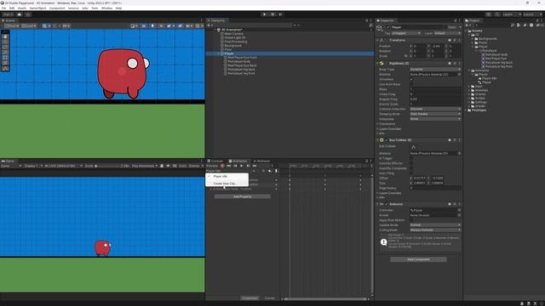Enable the Is Trigger checkbox in Box Collider 2D
This screenshot has width=545, height=306.
tap(411, 158)
